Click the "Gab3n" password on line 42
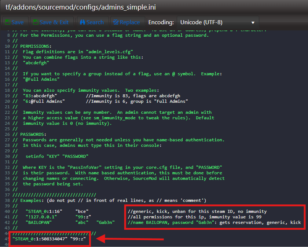Screen dimensions: 308x247 coord(106,222)
